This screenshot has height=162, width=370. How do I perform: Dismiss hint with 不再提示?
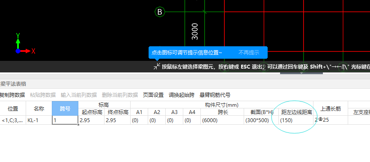249,52
